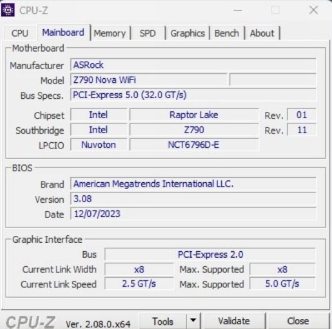Image resolution: width=332 pixels, height=329 pixels.
Task: Click the BIOS Version 3.08 field
Action: (193, 199)
